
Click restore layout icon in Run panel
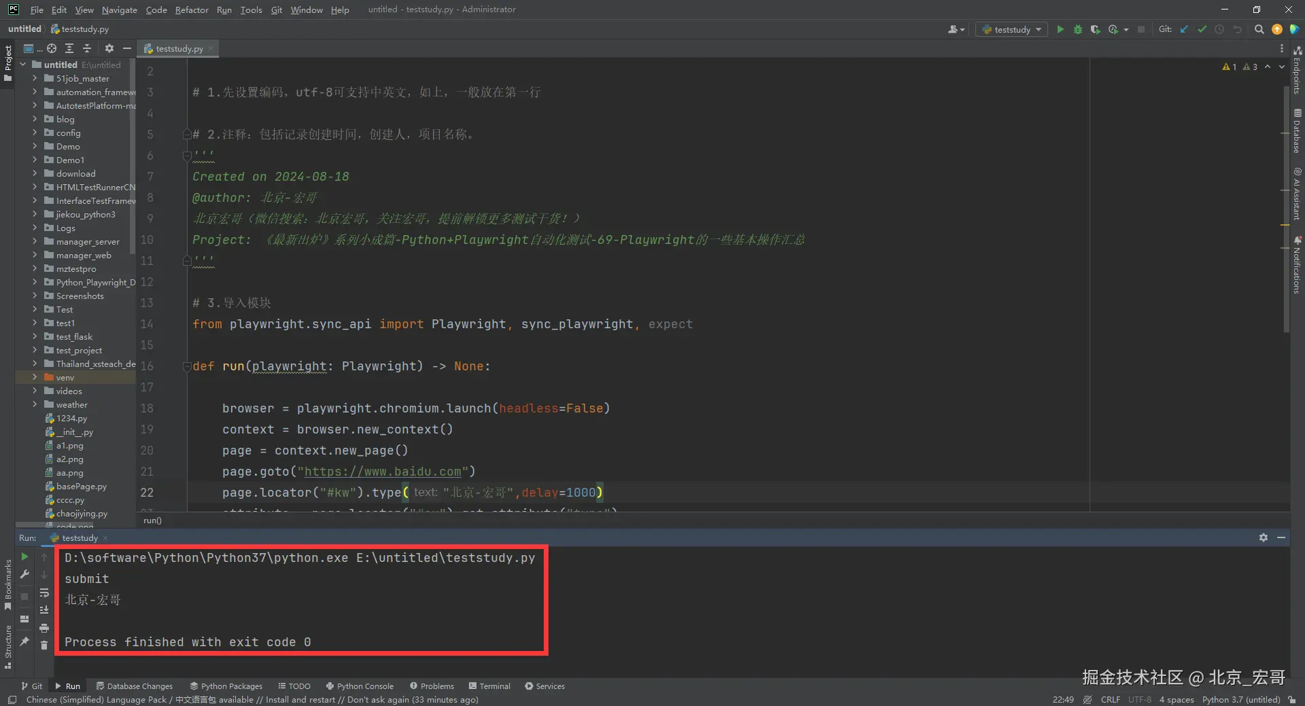click(x=24, y=619)
